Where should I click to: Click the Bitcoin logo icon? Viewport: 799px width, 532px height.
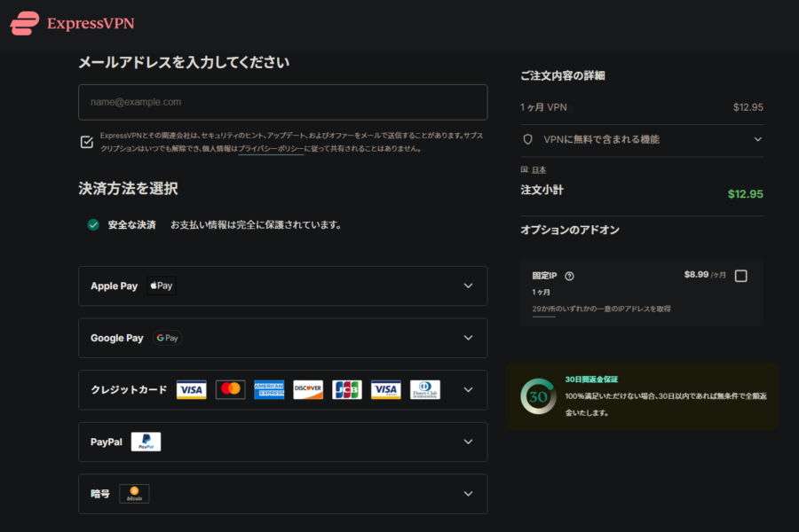coord(135,494)
